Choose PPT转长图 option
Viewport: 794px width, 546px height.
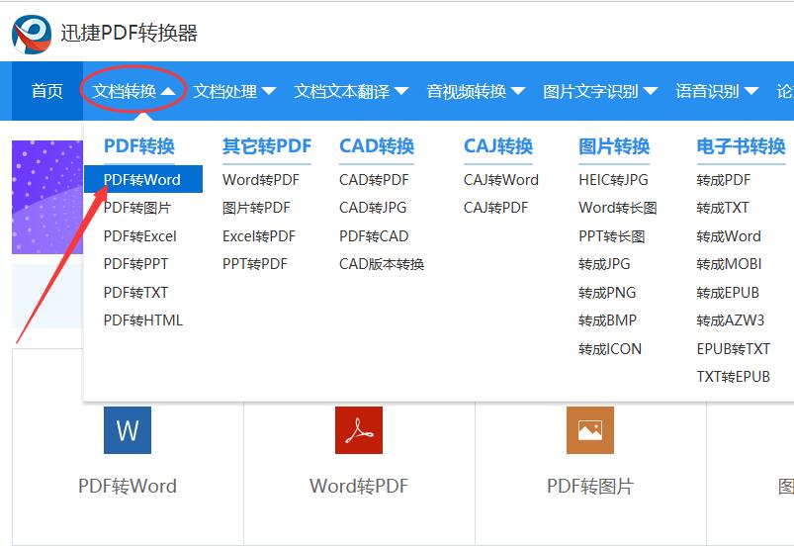(612, 236)
